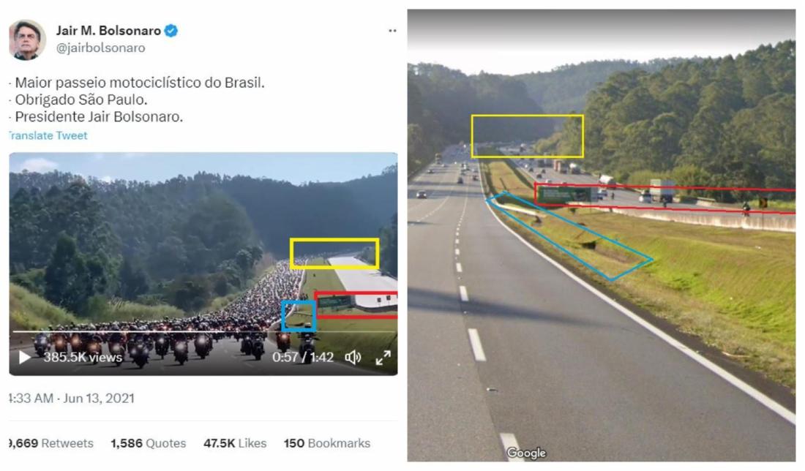
Task: View the Retweets list
Action: [x=51, y=442]
